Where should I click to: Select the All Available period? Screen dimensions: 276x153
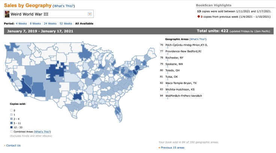84,24
